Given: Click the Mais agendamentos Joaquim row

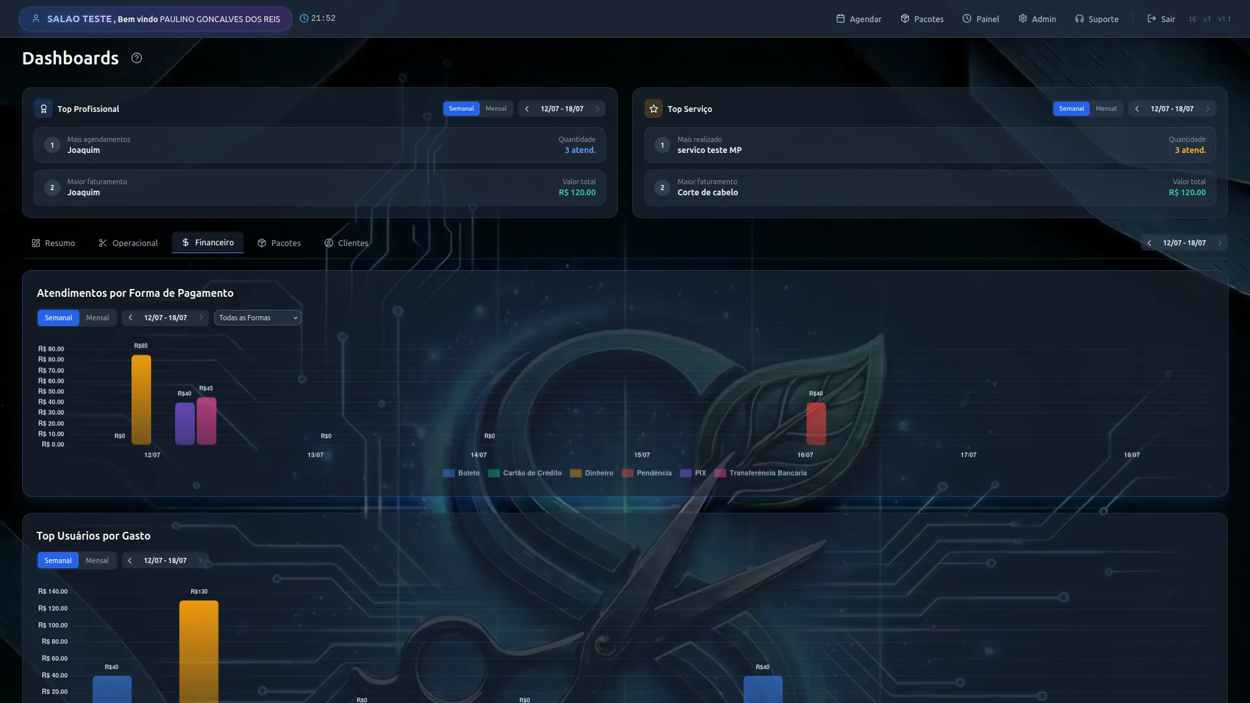Looking at the screenshot, I should tap(320, 145).
